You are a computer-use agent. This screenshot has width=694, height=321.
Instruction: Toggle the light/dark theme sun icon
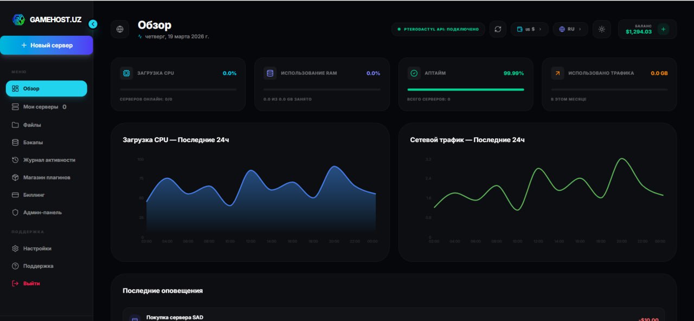point(601,29)
